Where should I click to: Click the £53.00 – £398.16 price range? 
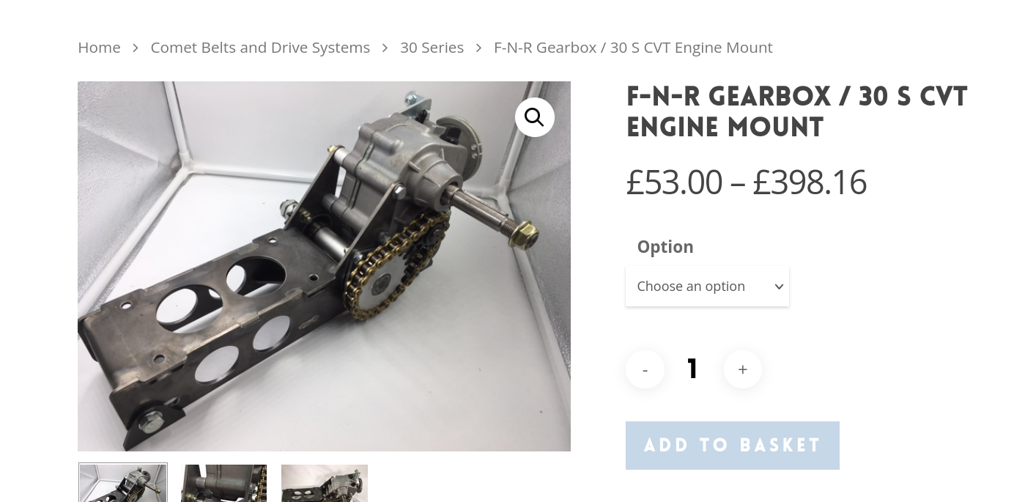[746, 182]
